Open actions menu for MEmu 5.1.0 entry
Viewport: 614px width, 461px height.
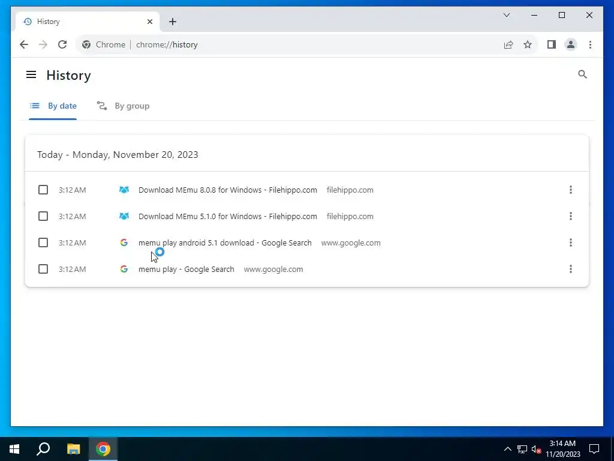571,216
